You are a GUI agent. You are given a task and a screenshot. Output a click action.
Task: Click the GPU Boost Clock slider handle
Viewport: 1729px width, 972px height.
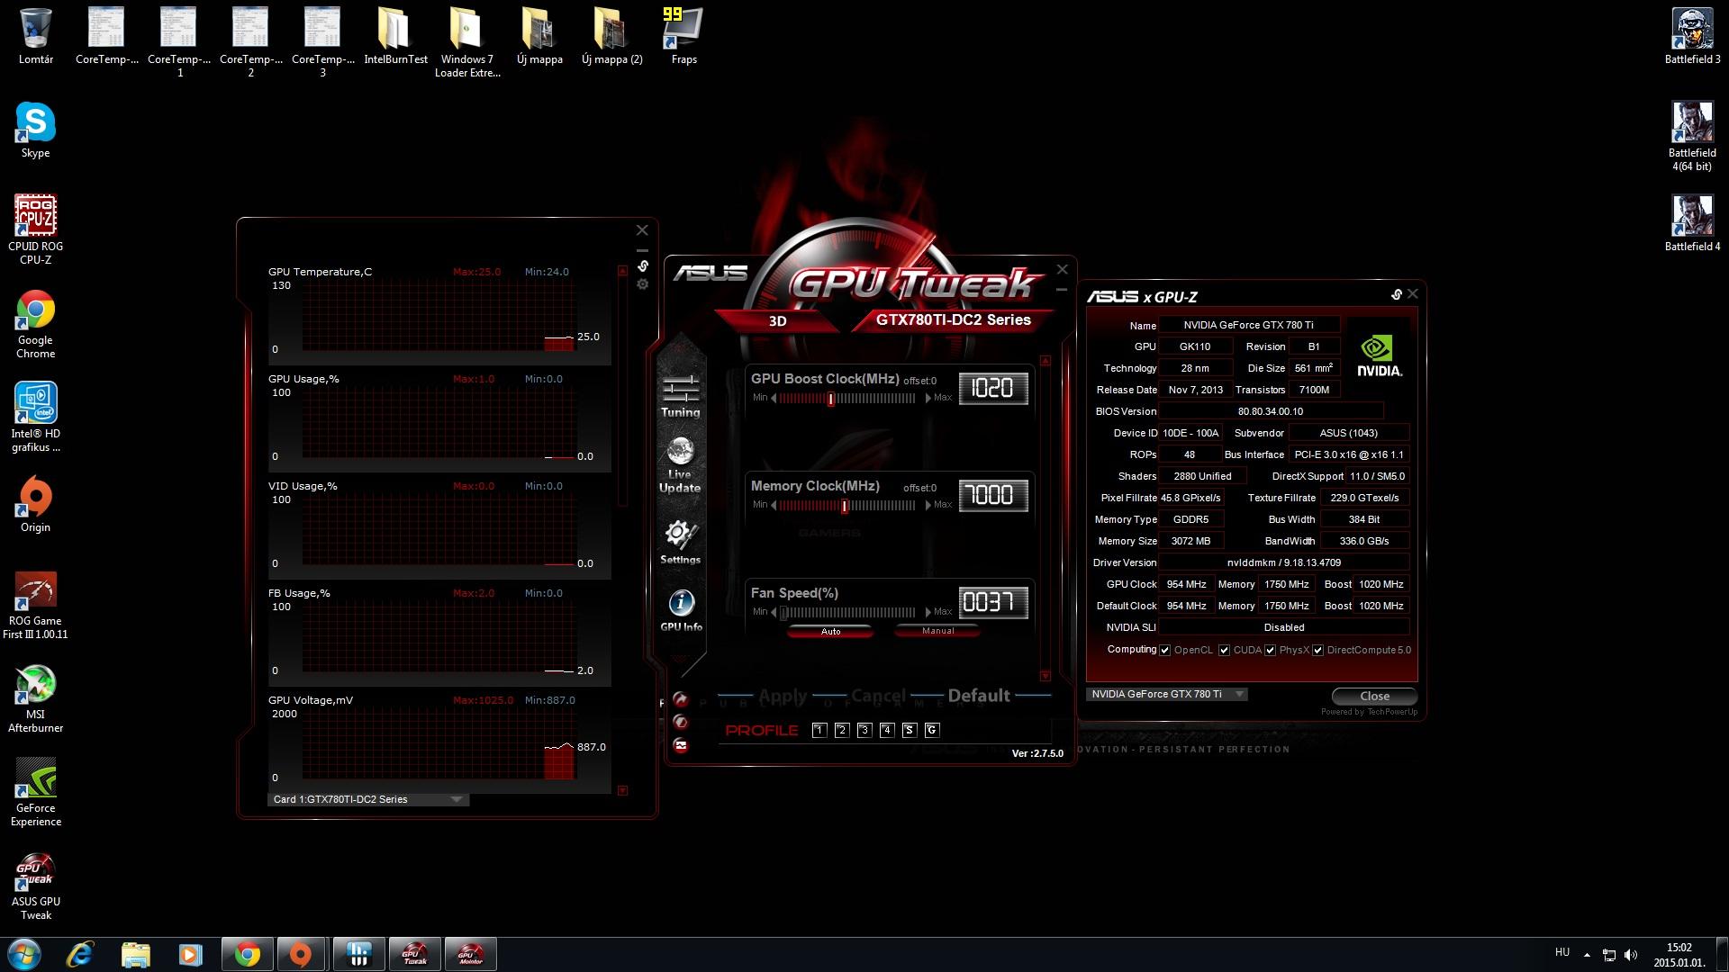pyautogui.click(x=830, y=399)
